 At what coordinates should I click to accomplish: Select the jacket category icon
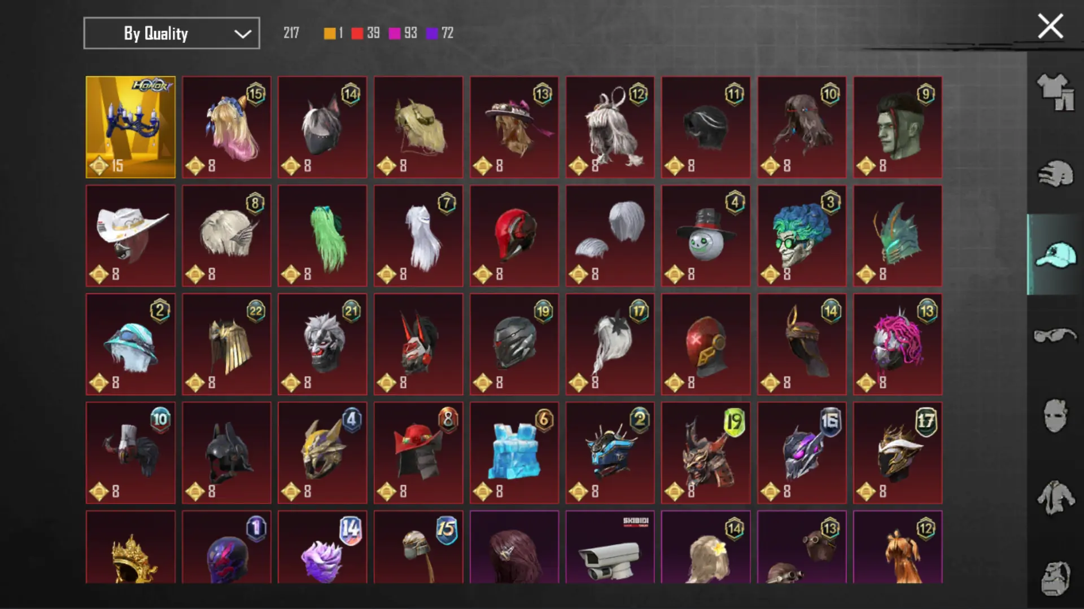(x=1055, y=497)
